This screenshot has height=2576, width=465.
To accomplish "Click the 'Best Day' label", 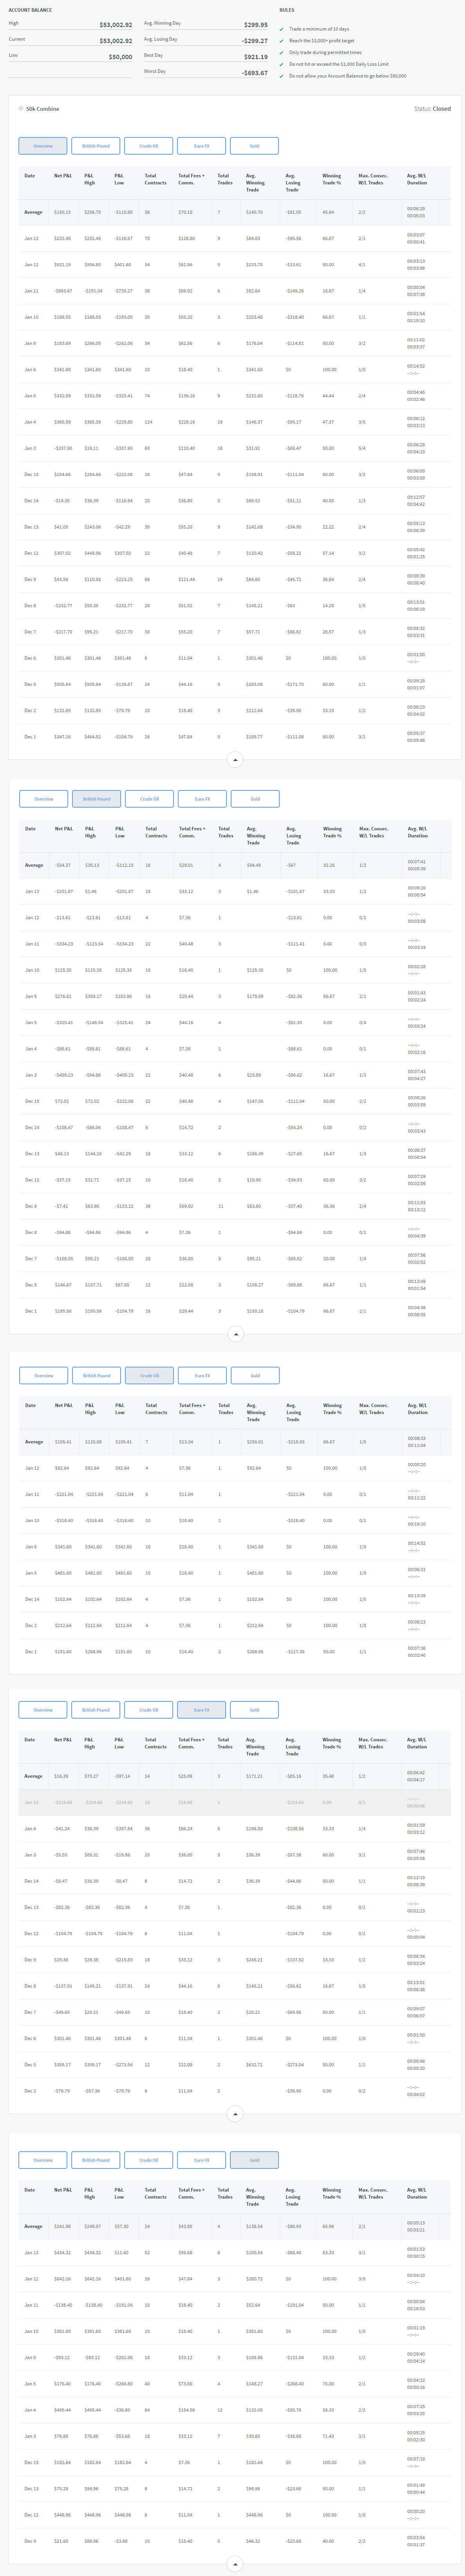I will [153, 55].
